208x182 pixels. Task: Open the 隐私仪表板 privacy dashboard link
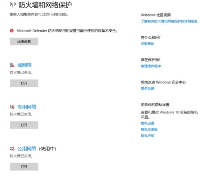149,129
